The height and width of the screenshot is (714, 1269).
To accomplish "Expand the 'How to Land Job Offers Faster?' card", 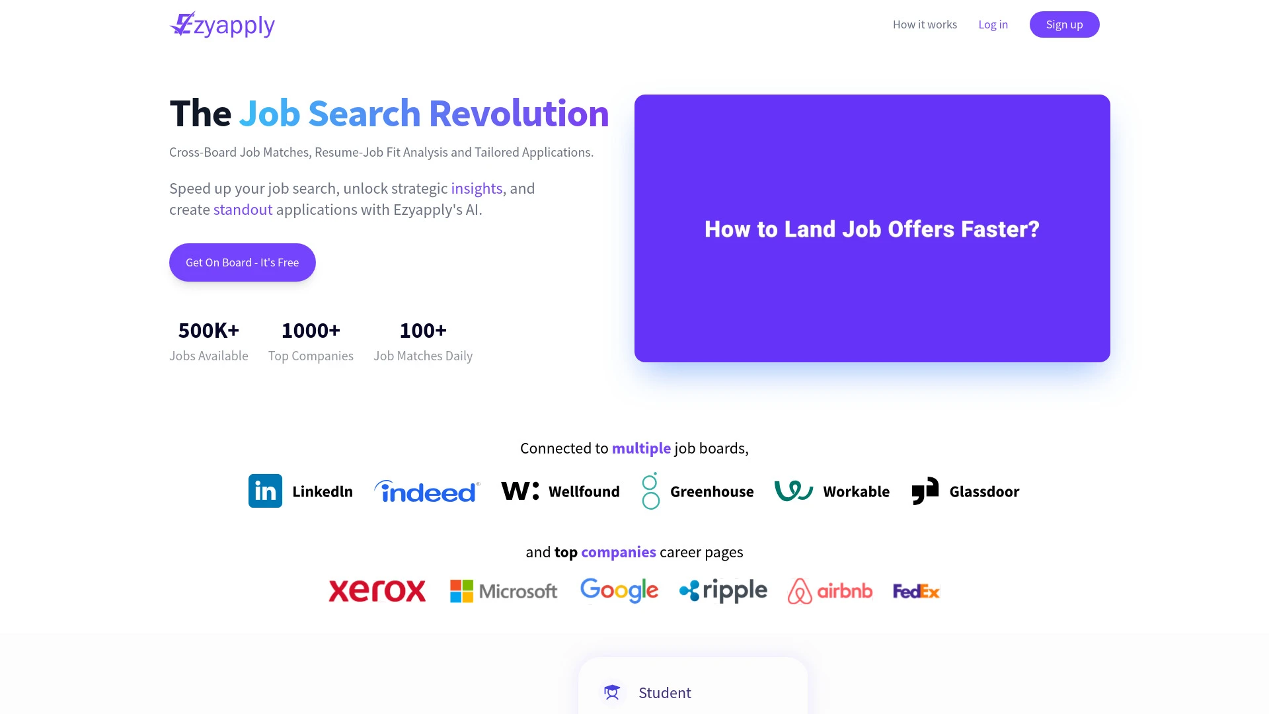I will [x=872, y=228].
